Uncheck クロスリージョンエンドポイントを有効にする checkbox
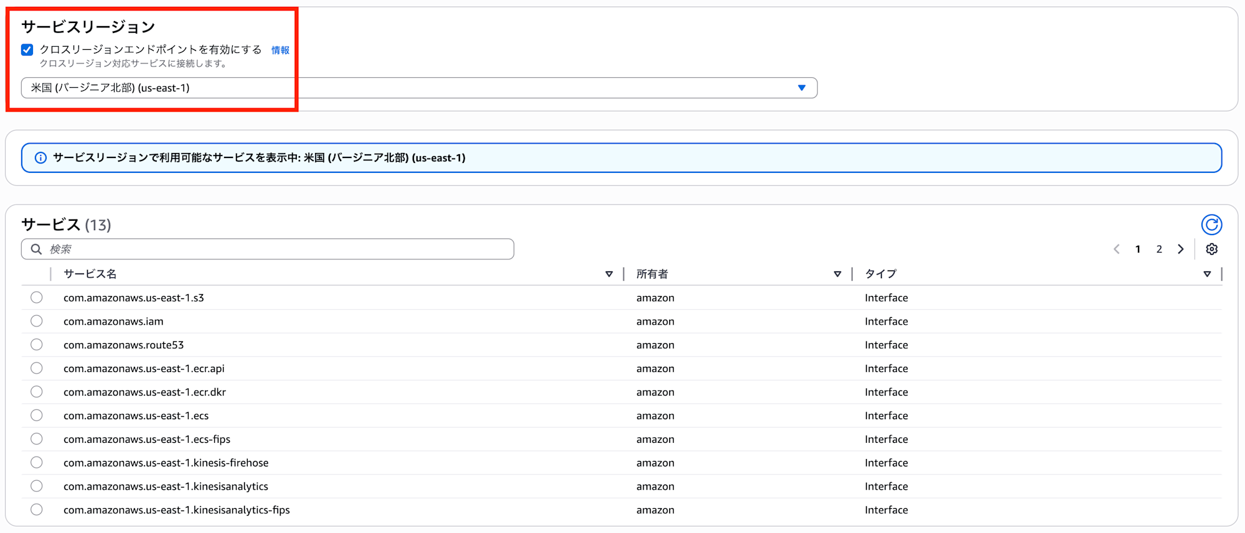This screenshot has width=1245, height=533. tap(27, 50)
